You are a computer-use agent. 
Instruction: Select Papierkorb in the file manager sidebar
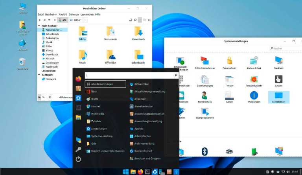pyautogui.click(x=52, y=66)
